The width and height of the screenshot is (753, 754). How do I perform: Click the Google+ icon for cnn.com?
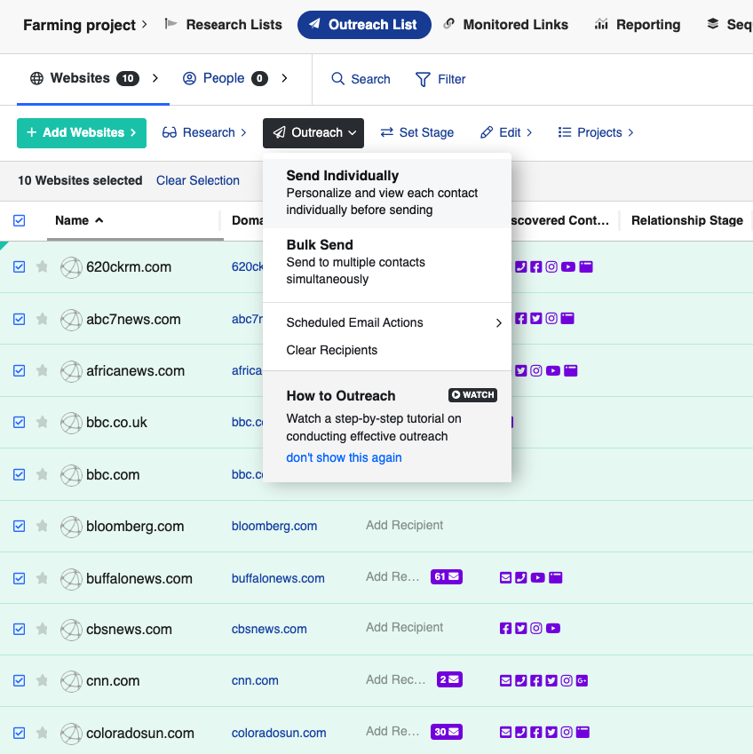click(x=583, y=681)
